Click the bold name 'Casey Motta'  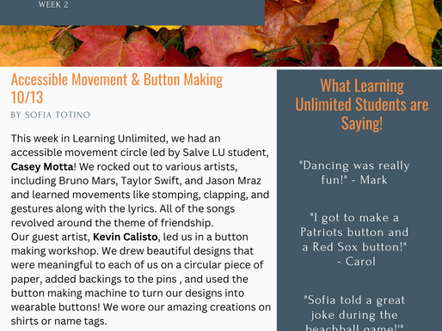point(42,166)
